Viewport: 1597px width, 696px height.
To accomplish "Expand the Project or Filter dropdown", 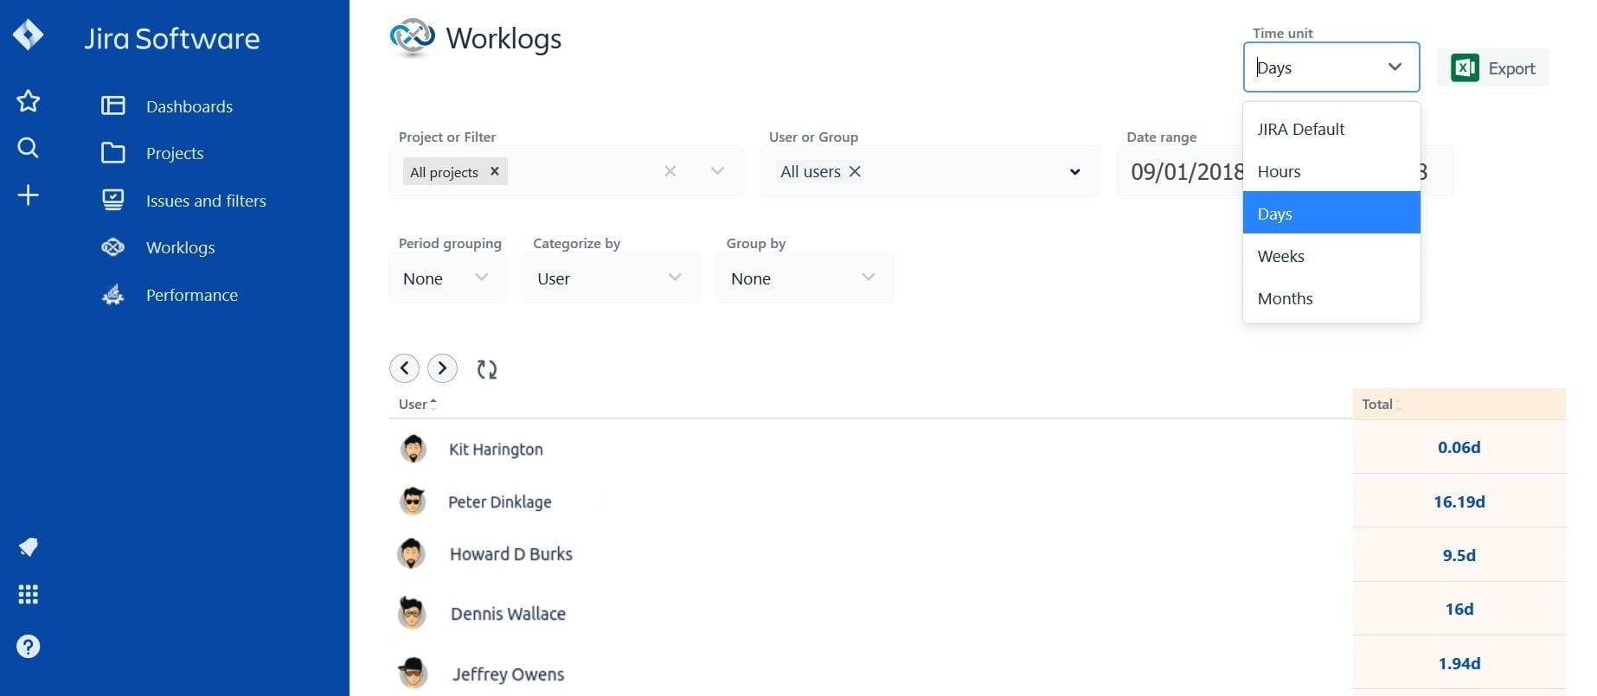I will 717,171.
